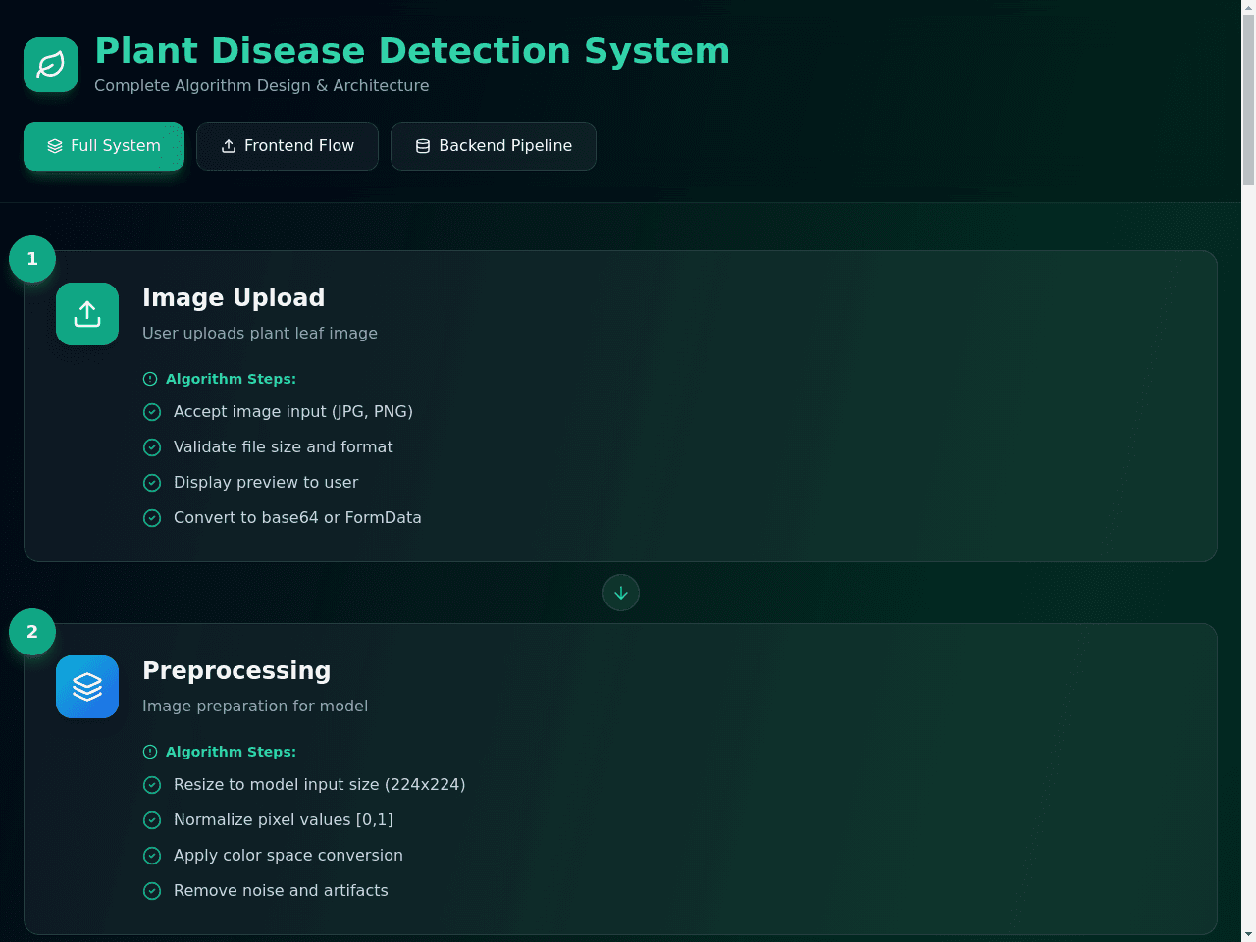This screenshot has width=1256, height=942.
Task: Click check icon beside Accept image input
Action: 152,412
